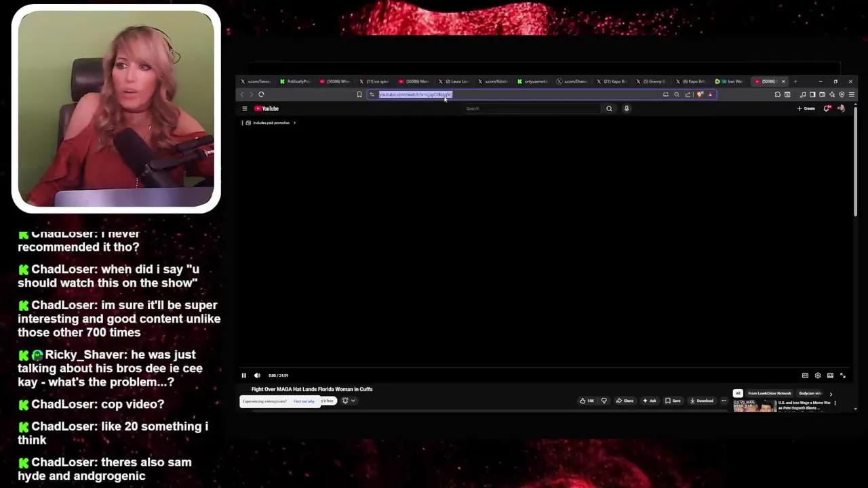The height and width of the screenshot is (488, 868).
Task: Switch to PoliticallyPro Kick tab
Action: click(296, 81)
